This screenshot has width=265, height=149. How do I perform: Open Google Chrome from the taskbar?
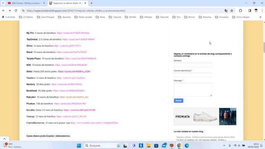pos(179,145)
